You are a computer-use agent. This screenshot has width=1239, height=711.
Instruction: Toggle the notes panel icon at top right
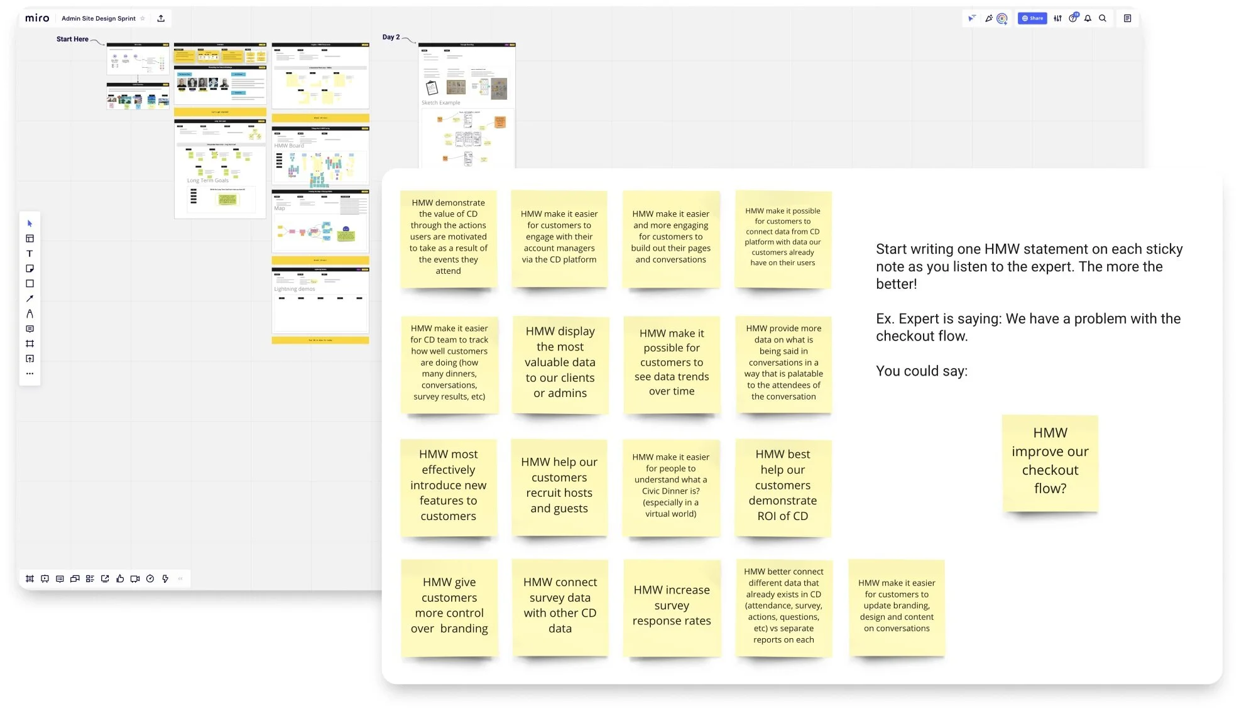click(1128, 19)
